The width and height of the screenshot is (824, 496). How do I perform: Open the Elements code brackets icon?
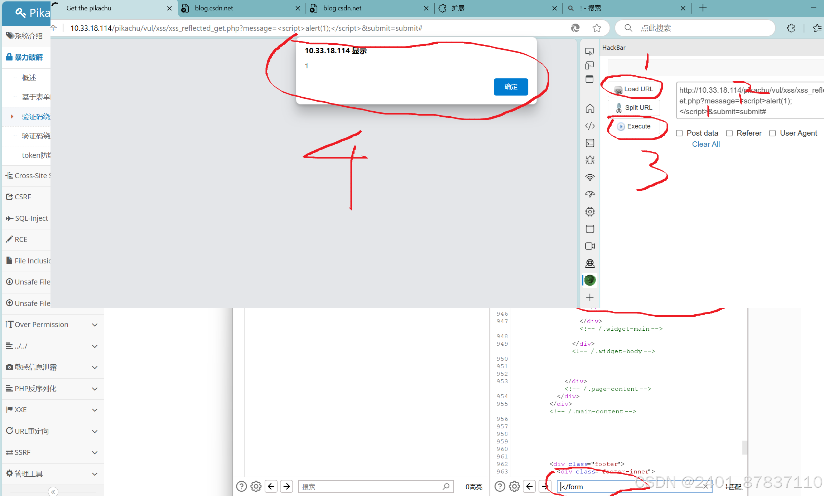590,126
